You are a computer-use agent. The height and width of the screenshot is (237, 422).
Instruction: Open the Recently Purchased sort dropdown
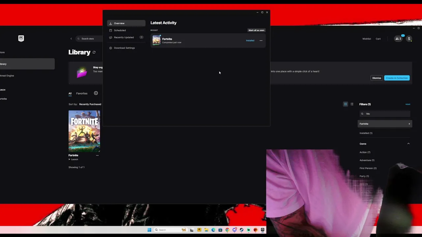90,104
